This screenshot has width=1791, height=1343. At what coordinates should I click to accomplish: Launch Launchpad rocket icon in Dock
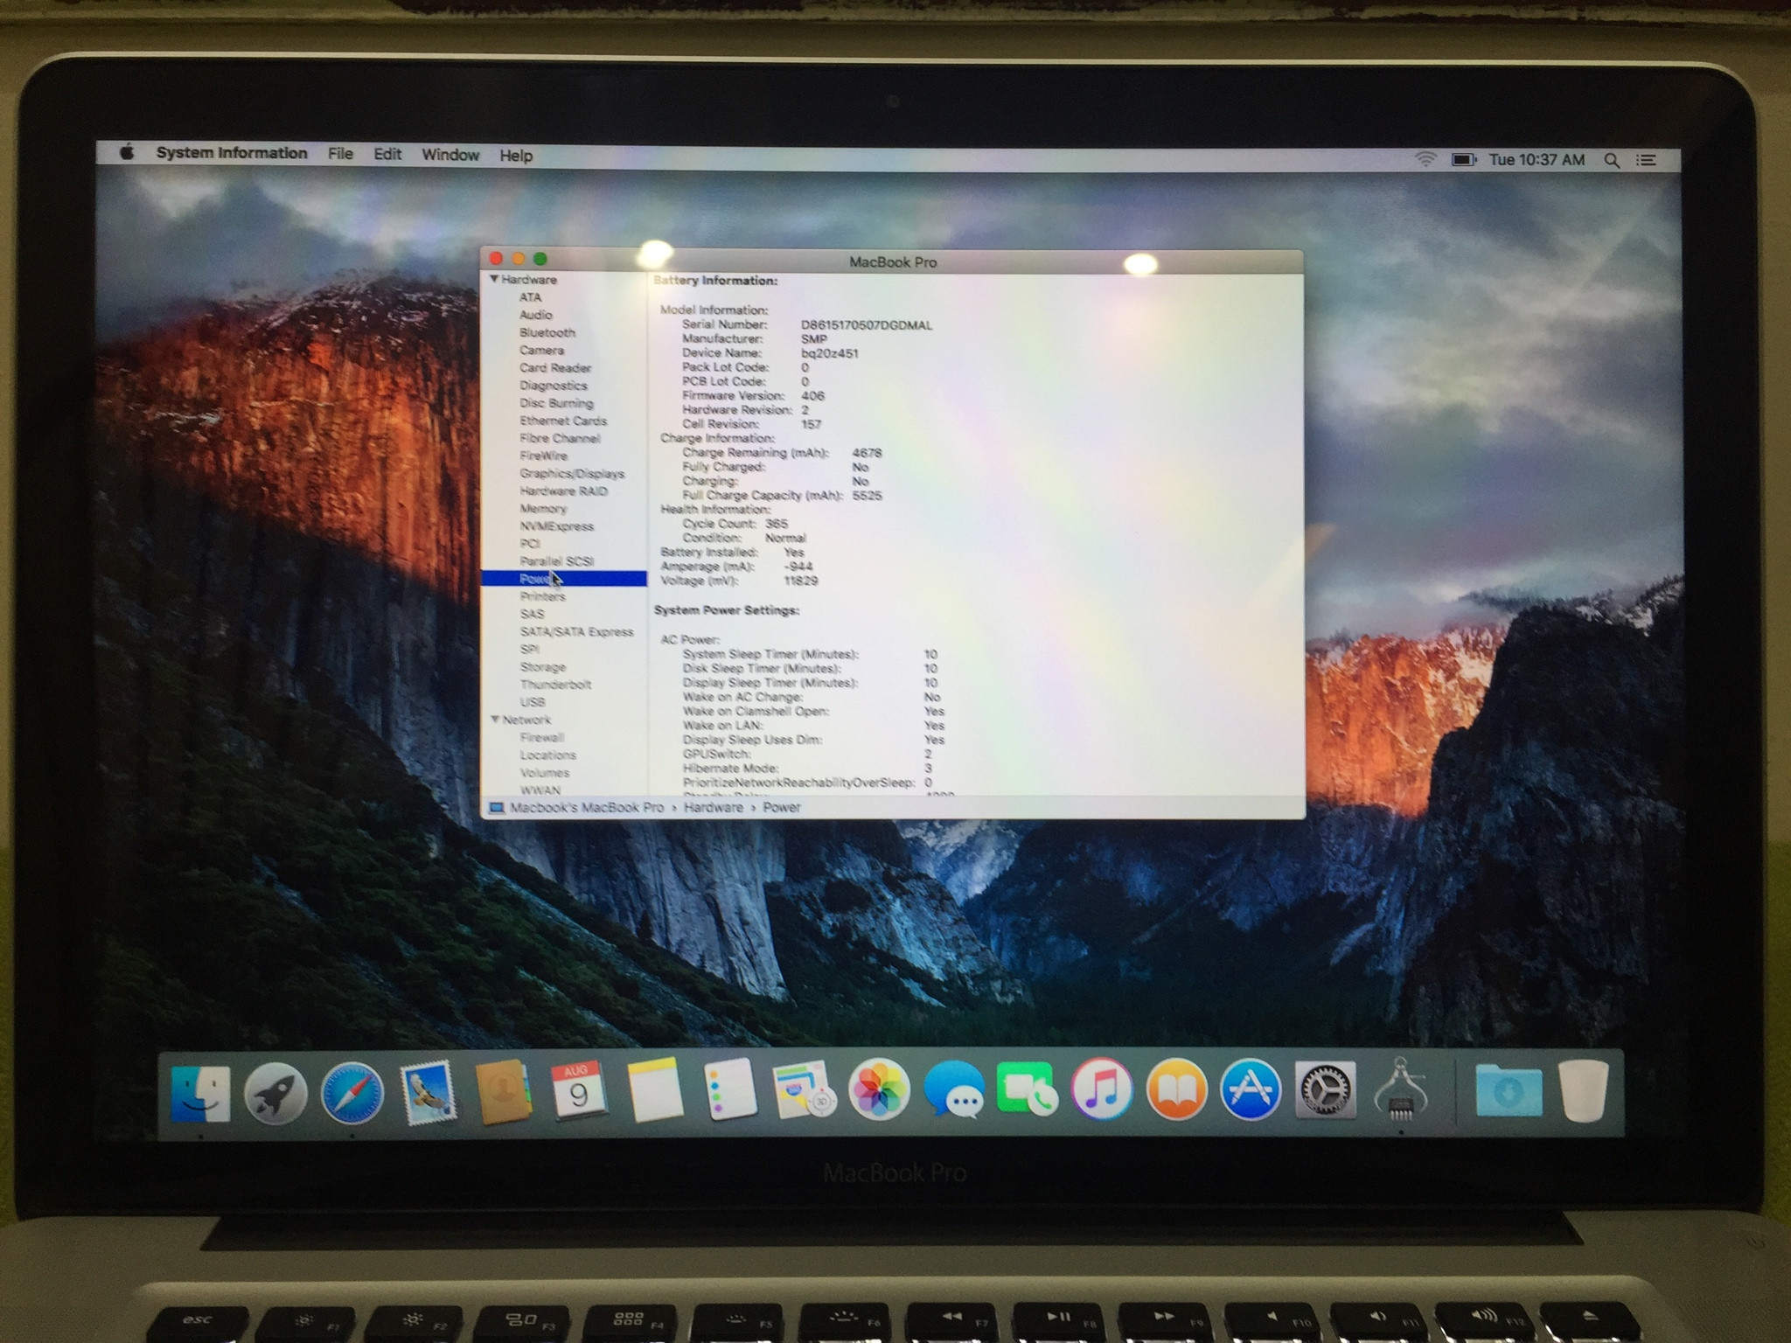[x=275, y=1093]
